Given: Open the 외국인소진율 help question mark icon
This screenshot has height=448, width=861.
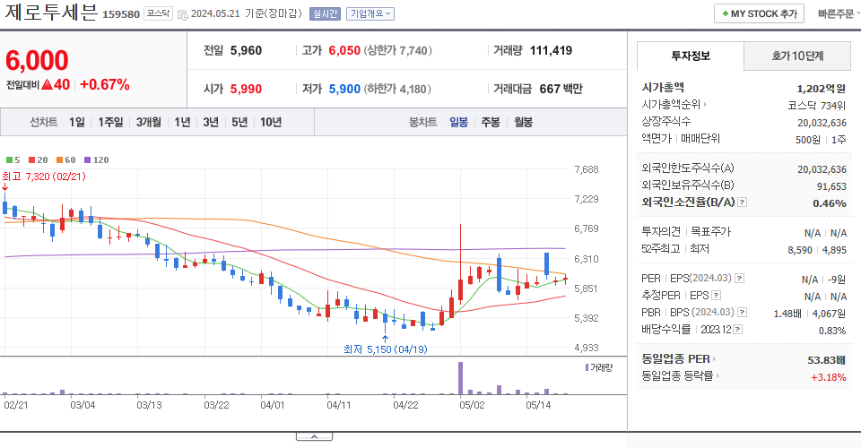Looking at the screenshot, I should click(742, 202).
